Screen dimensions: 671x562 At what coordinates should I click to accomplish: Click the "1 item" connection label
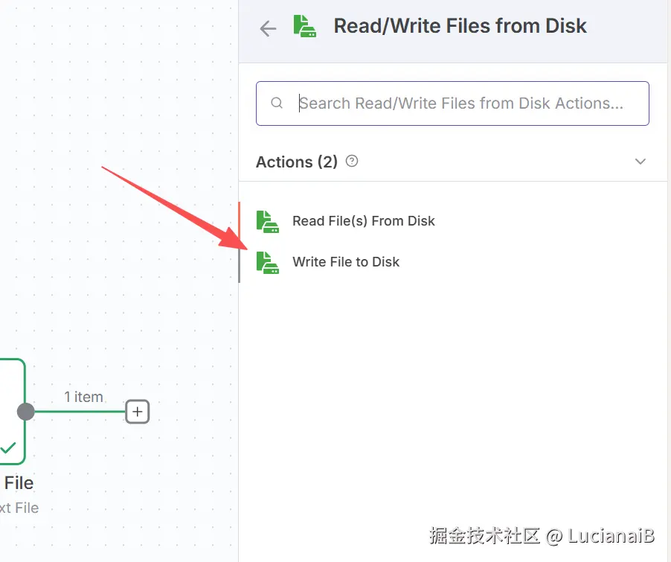[83, 397]
